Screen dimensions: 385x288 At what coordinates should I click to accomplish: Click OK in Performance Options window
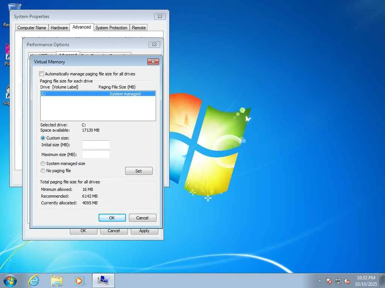83,231
